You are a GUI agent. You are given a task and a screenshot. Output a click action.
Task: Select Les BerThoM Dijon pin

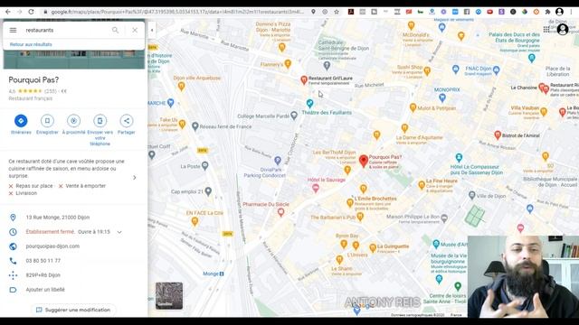point(347,170)
